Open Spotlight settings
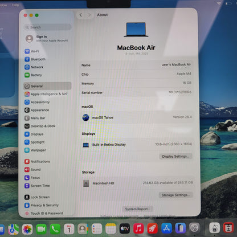Image resolution: width=237 pixels, height=237 pixels. pyautogui.click(x=35, y=142)
